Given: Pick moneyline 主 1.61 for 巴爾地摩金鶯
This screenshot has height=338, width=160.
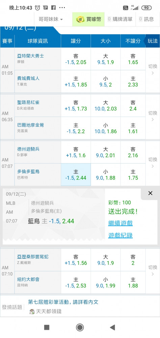Looking at the screenshot, I should point(133,128).
